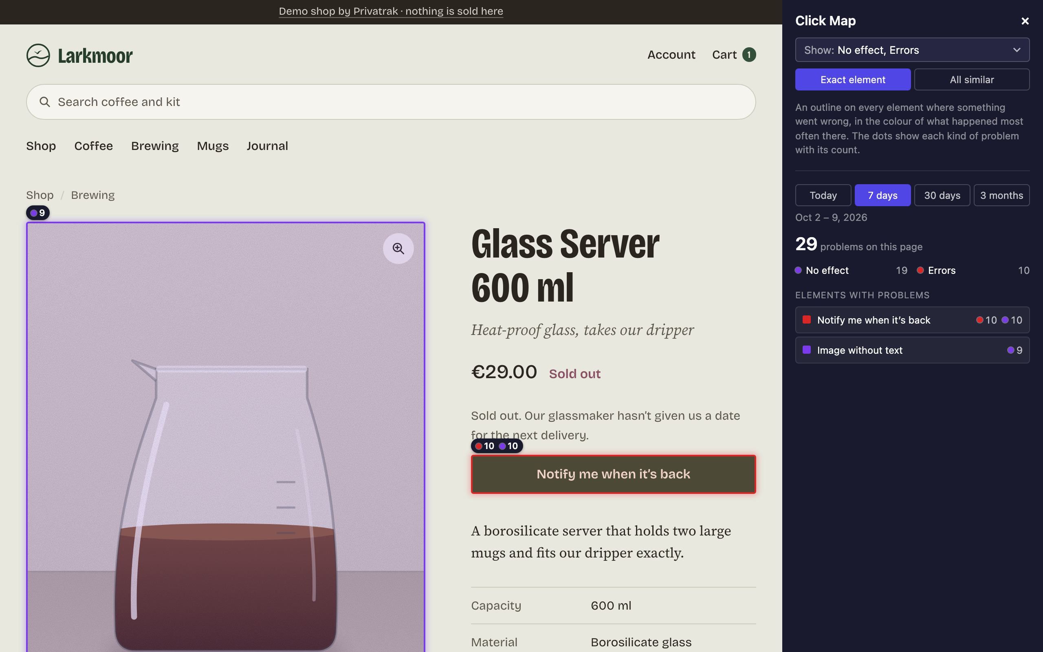Click the Larkmoor wordmark text
The width and height of the screenshot is (1043, 652).
tap(95, 56)
